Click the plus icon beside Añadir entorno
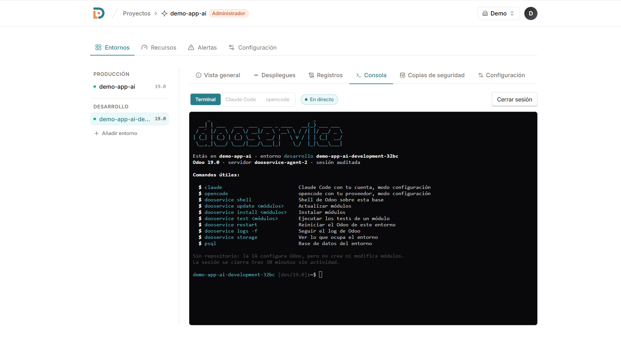The height and width of the screenshot is (339, 621). (x=96, y=133)
